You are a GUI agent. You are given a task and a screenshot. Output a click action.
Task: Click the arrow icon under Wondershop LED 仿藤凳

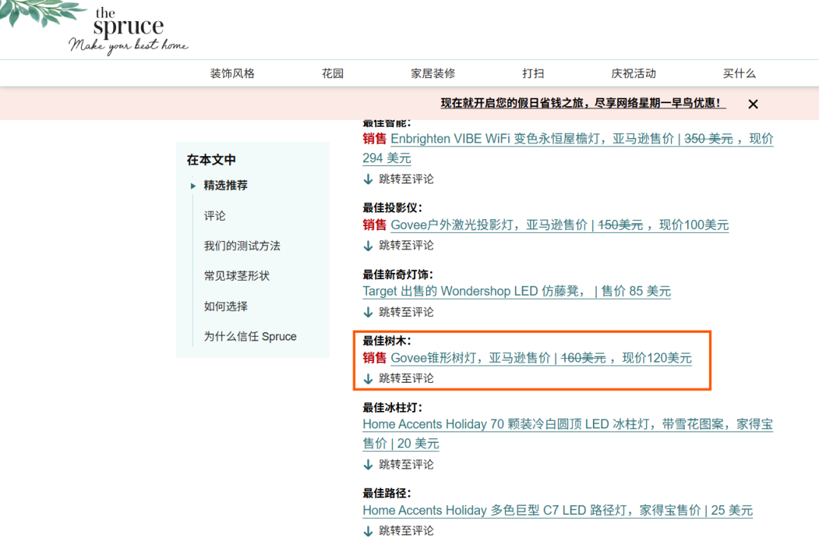click(x=368, y=311)
